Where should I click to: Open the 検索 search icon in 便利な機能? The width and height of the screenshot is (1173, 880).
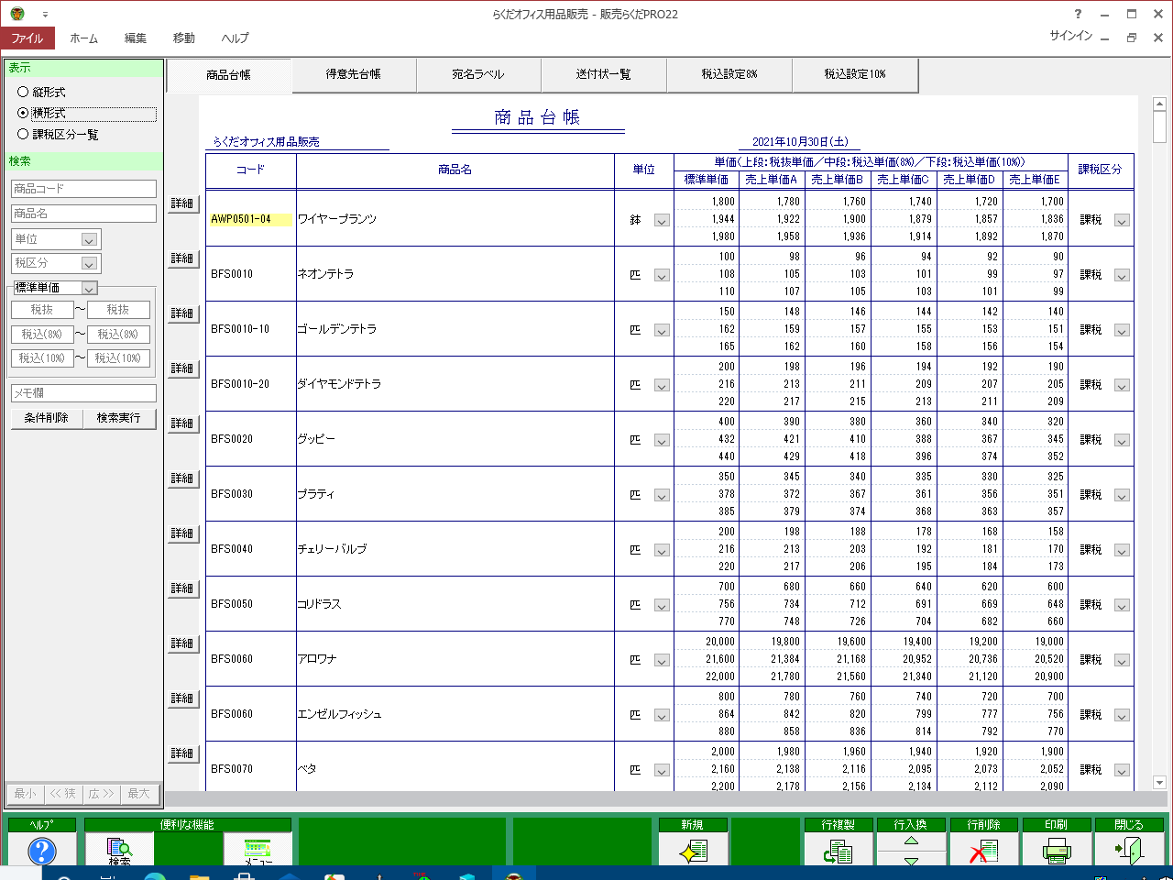119,851
